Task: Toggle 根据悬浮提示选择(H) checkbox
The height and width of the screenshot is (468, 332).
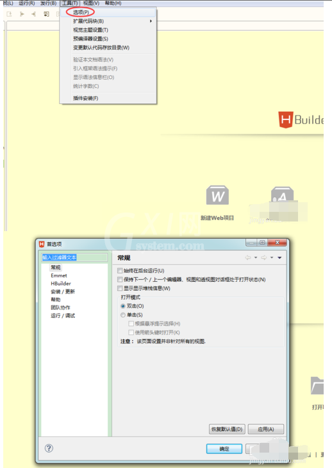Action: click(x=131, y=324)
